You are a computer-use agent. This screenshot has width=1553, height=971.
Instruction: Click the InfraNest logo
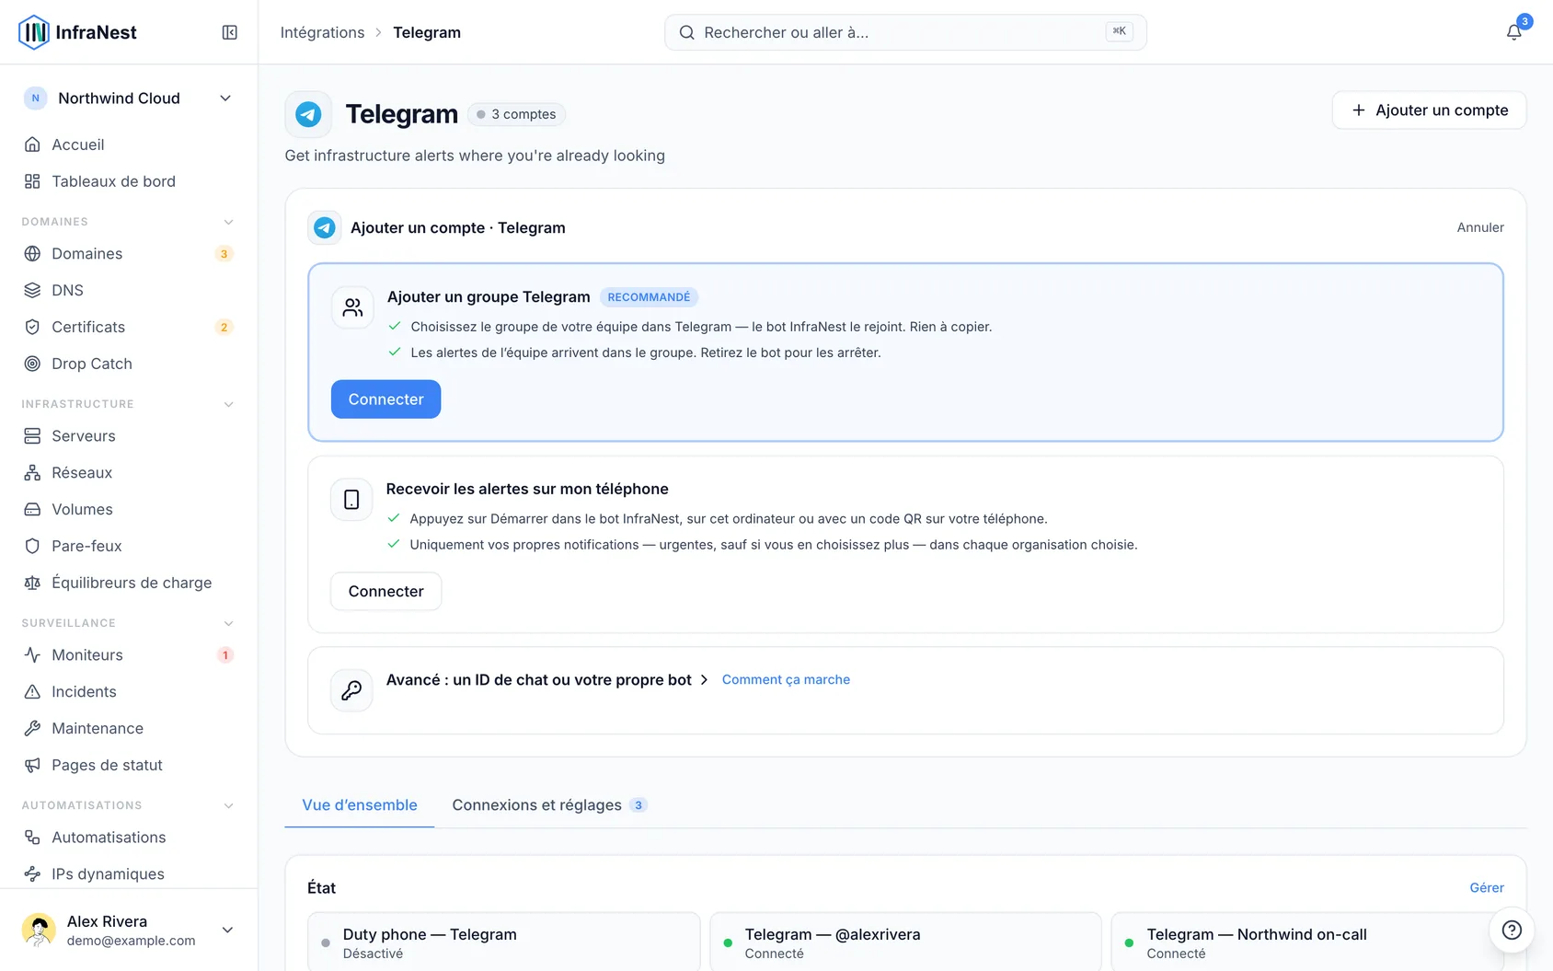tap(78, 32)
